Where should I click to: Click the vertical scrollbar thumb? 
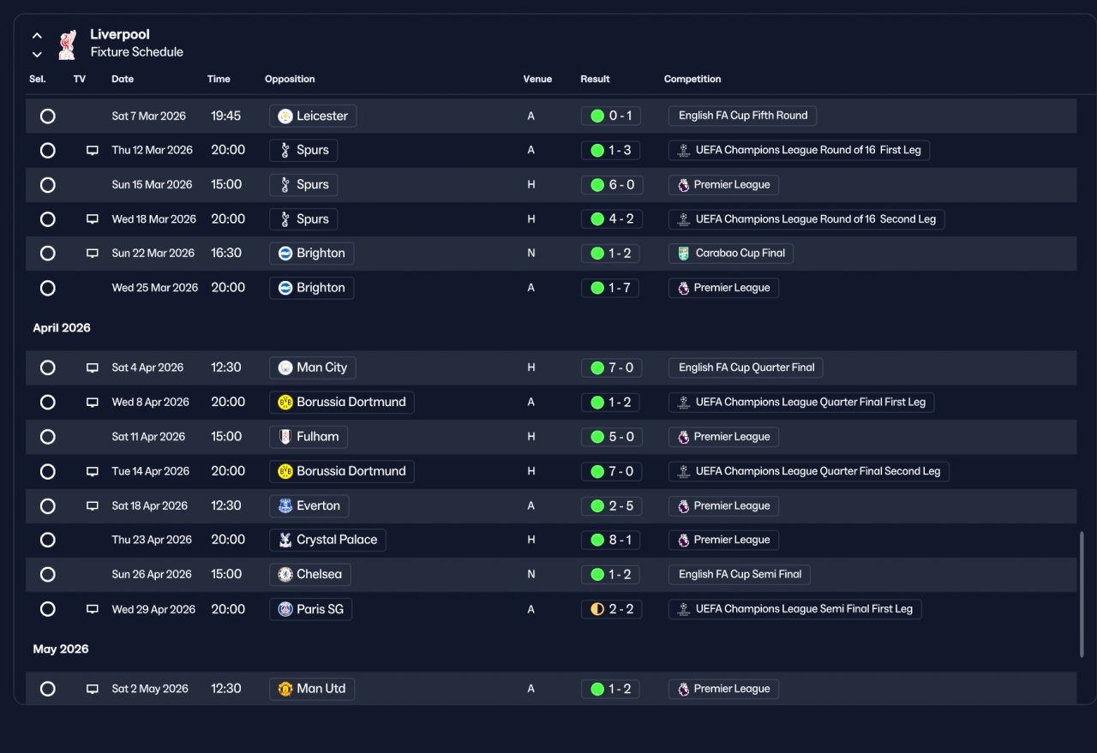(x=1082, y=595)
